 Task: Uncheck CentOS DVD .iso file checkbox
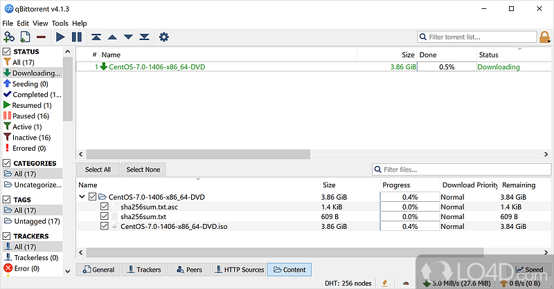pos(105,226)
